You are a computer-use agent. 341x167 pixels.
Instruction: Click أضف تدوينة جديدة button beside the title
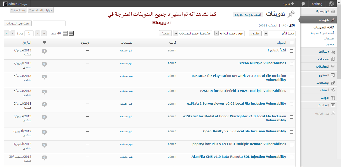pyautogui.click(x=248, y=15)
